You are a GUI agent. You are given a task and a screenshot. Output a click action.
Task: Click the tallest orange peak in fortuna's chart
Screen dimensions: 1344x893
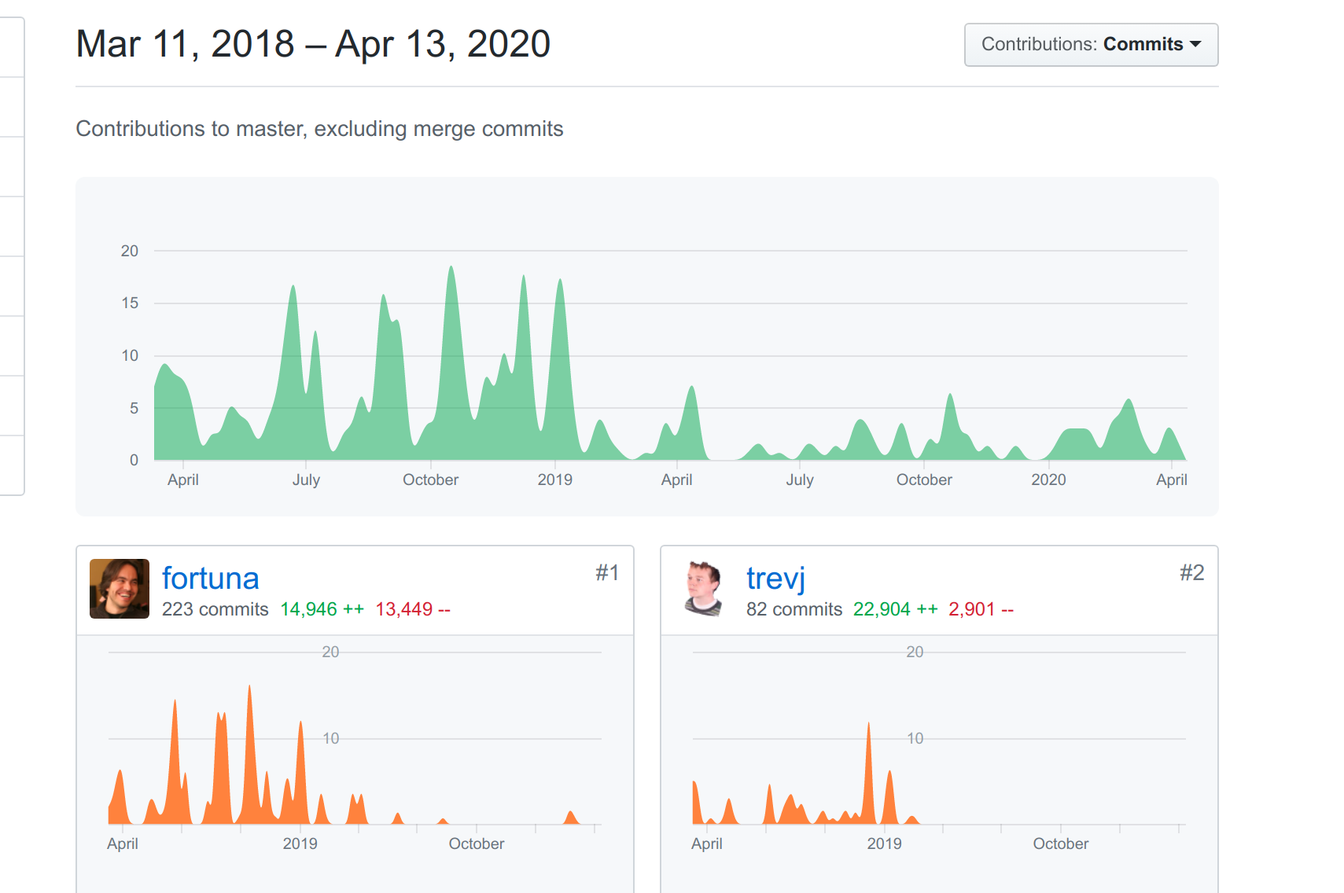pos(250,692)
